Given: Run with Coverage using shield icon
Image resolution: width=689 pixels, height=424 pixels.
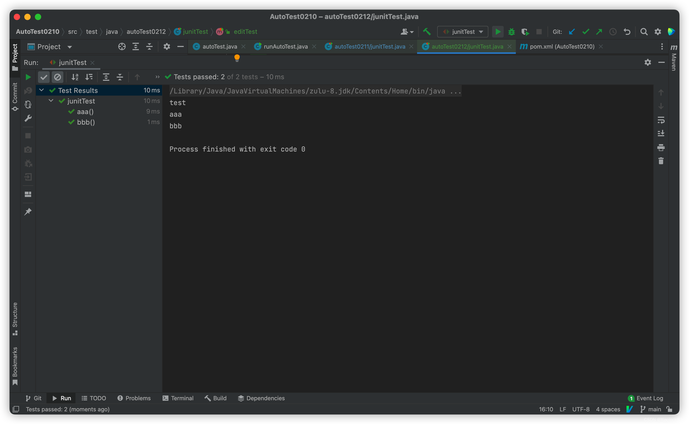Looking at the screenshot, I should pos(525,32).
